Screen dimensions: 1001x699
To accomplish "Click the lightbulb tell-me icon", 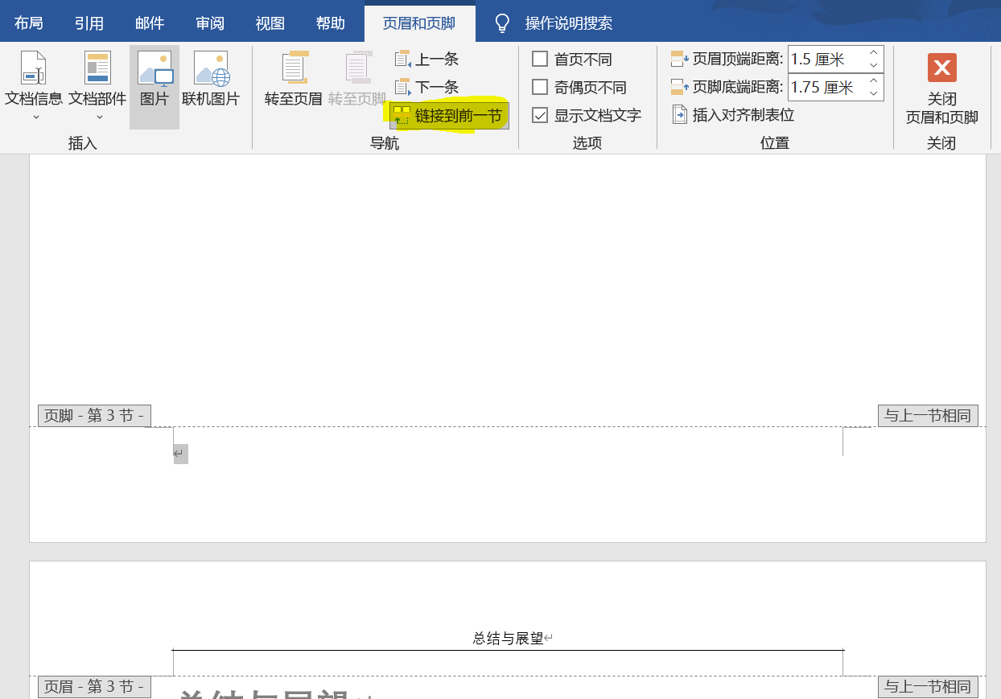I will click(502, 23).
